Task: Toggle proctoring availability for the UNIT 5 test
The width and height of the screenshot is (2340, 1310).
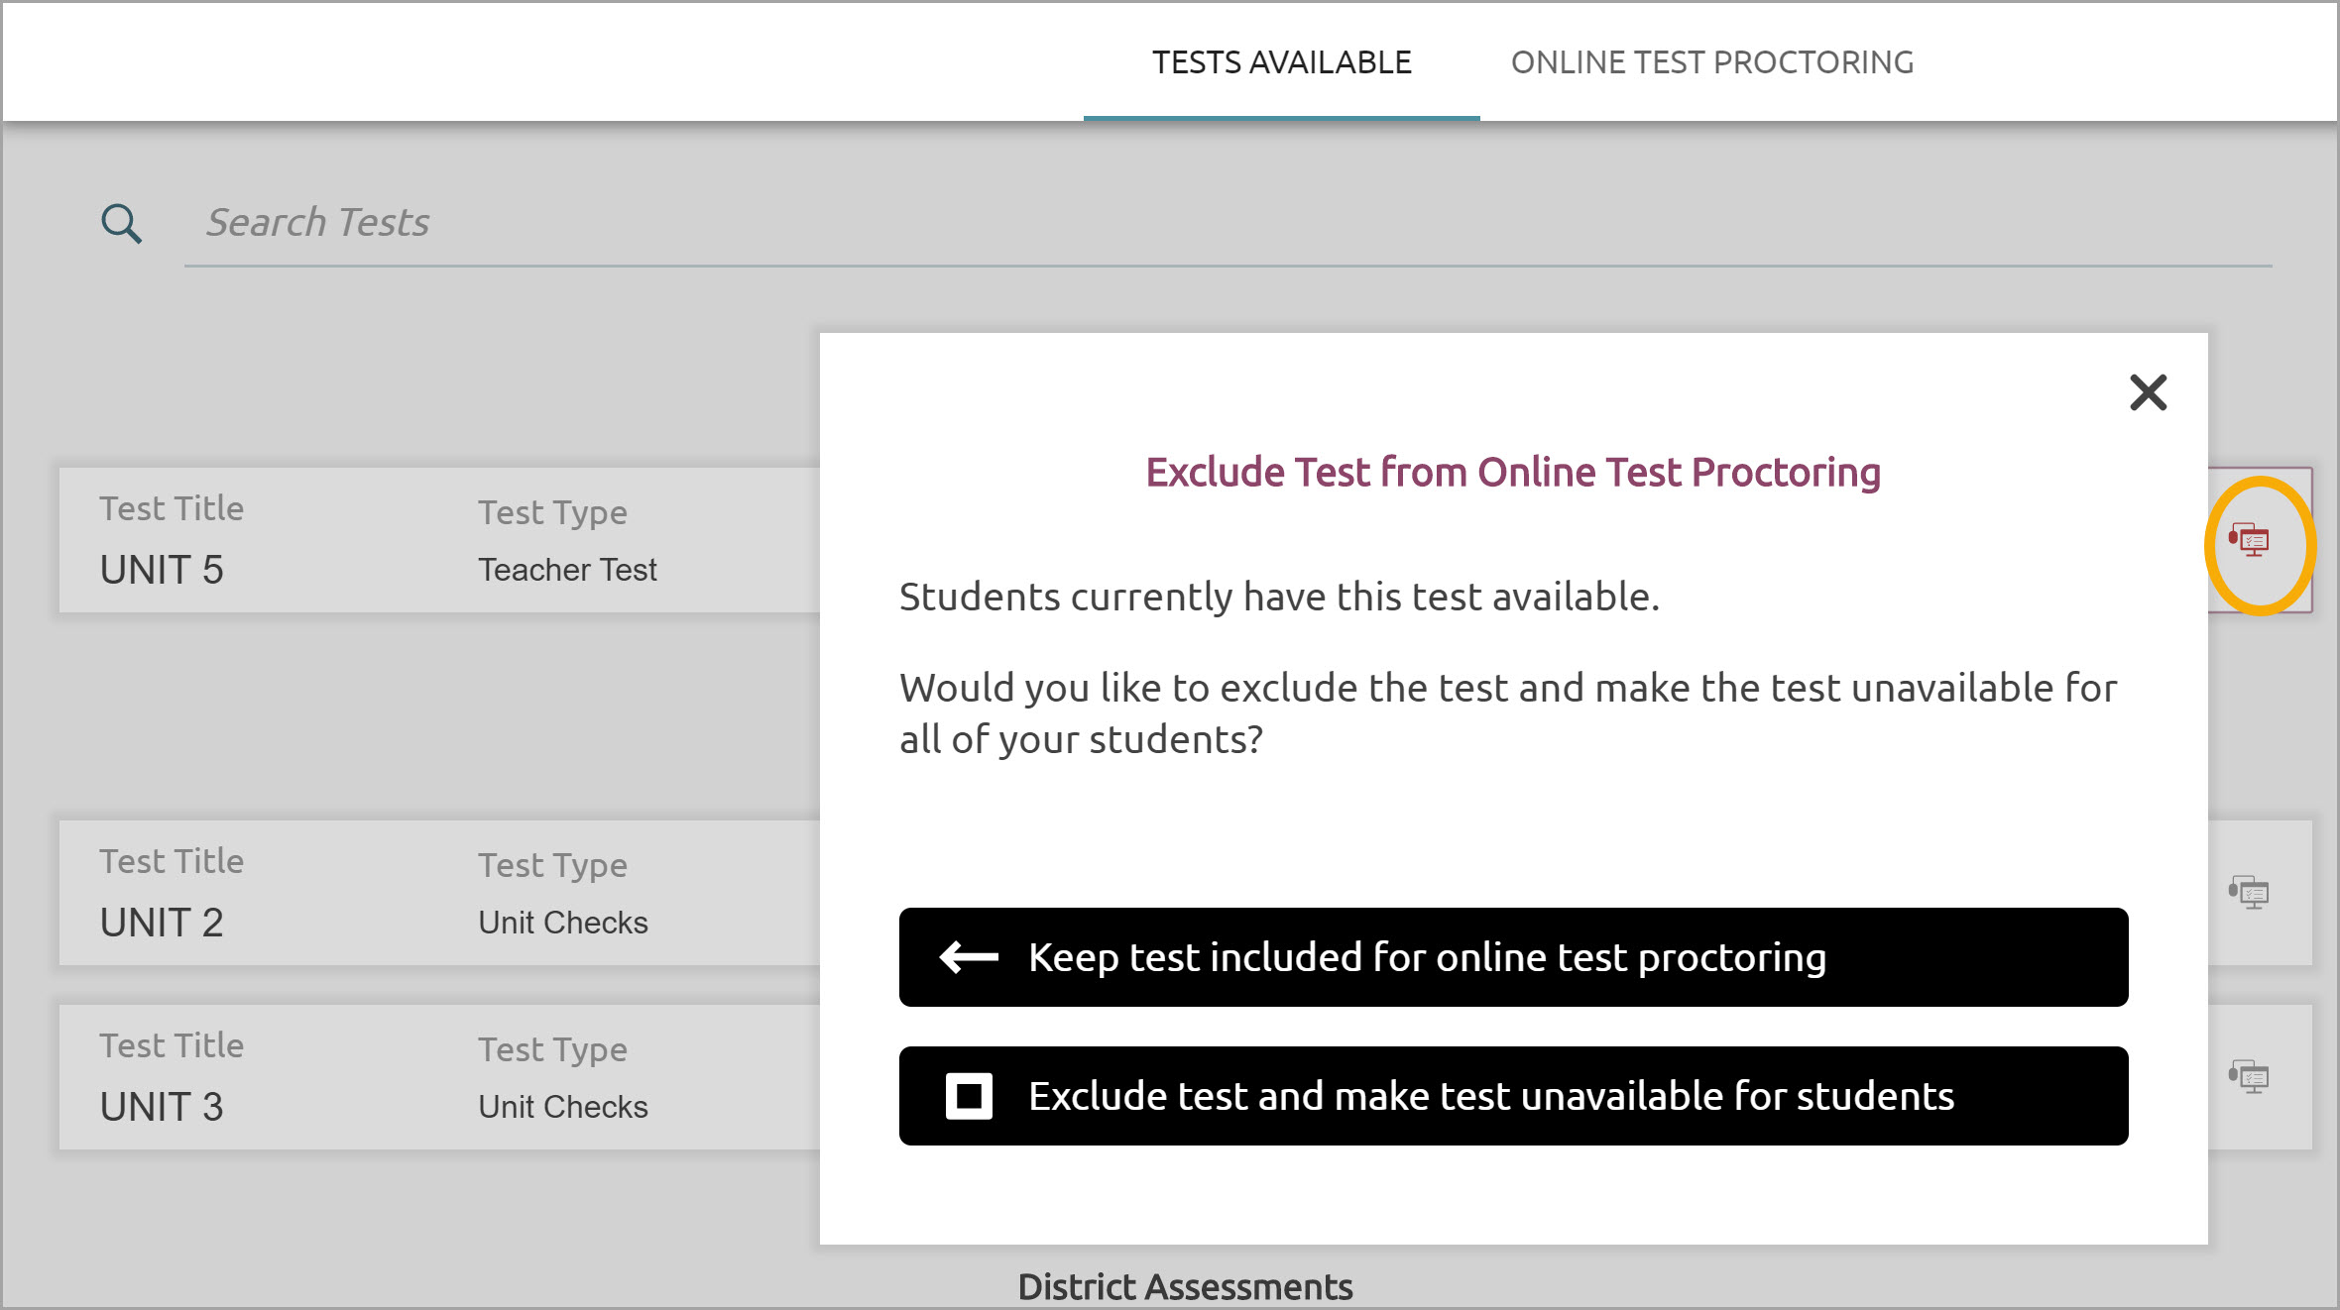Action: tap(2247, 541)
